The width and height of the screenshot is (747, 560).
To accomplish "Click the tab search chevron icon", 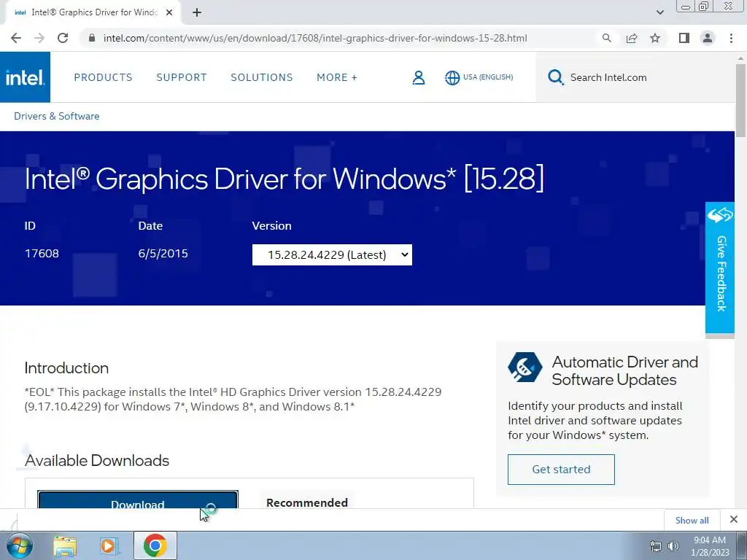I will (x=659, y=12).
